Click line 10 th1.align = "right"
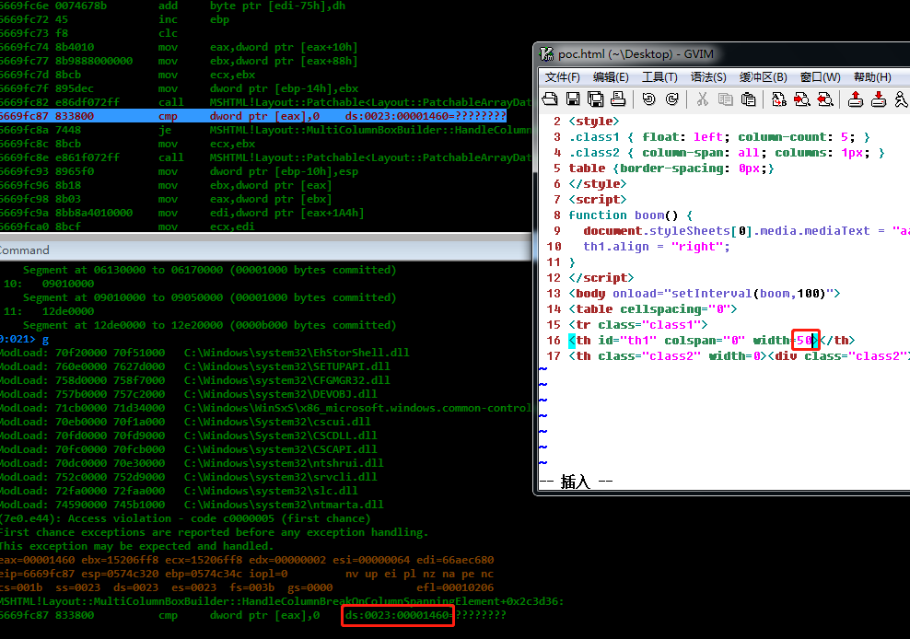910x639 pixels. [657, 247]
